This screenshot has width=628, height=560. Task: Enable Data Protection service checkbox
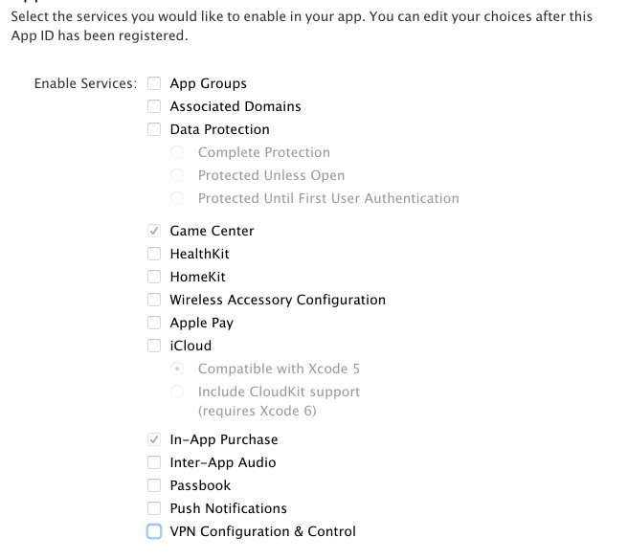pos(154,129)
